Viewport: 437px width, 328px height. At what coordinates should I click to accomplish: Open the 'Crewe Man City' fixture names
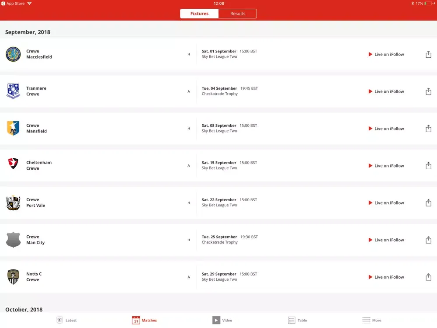pos(35,240)
